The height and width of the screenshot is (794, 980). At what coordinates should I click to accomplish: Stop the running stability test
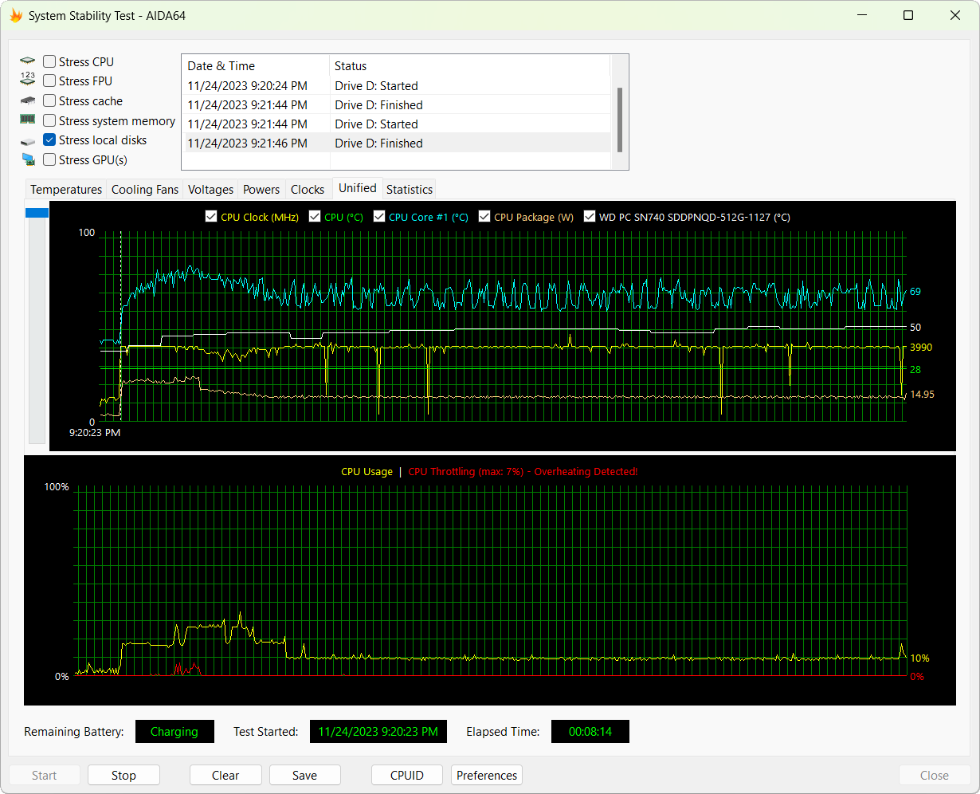[123, 775]
